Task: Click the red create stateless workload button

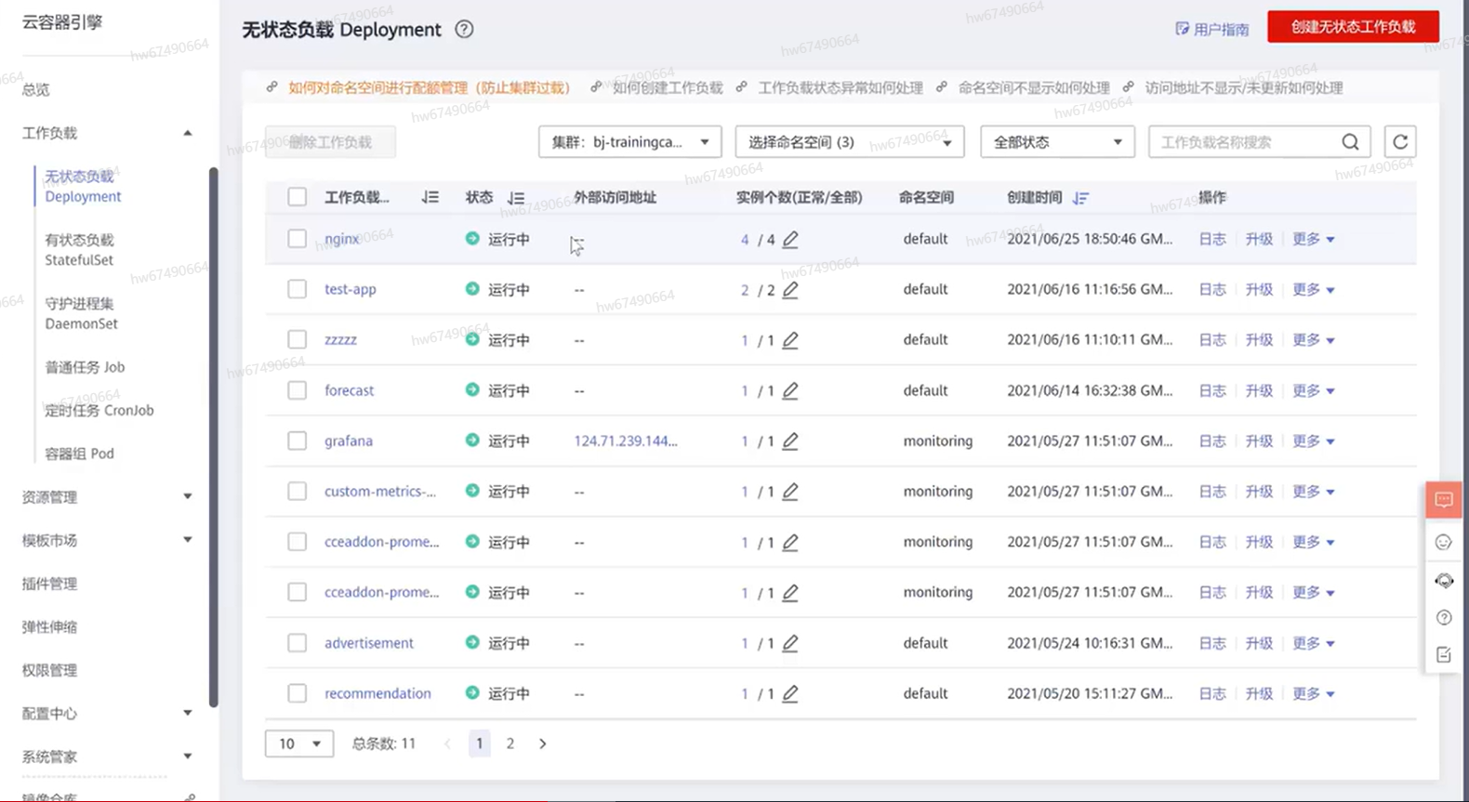Action: point(1353,27)
